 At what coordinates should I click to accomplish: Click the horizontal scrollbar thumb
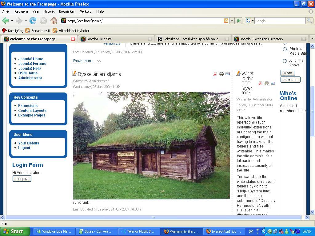pyautogui.click(x=153, y=217)
